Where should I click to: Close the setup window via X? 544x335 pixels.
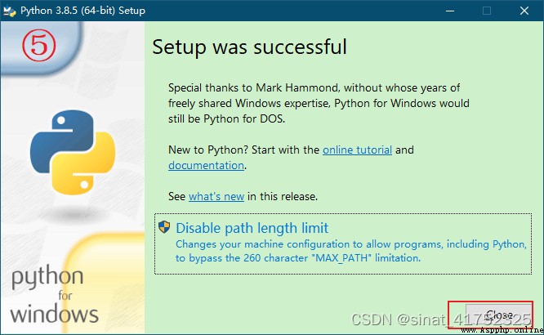pyautogui.click(x=524, y=11)
